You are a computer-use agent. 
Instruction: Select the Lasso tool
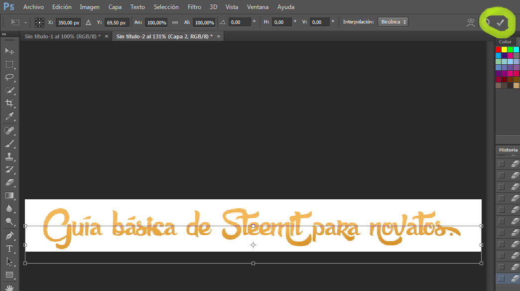9,77
